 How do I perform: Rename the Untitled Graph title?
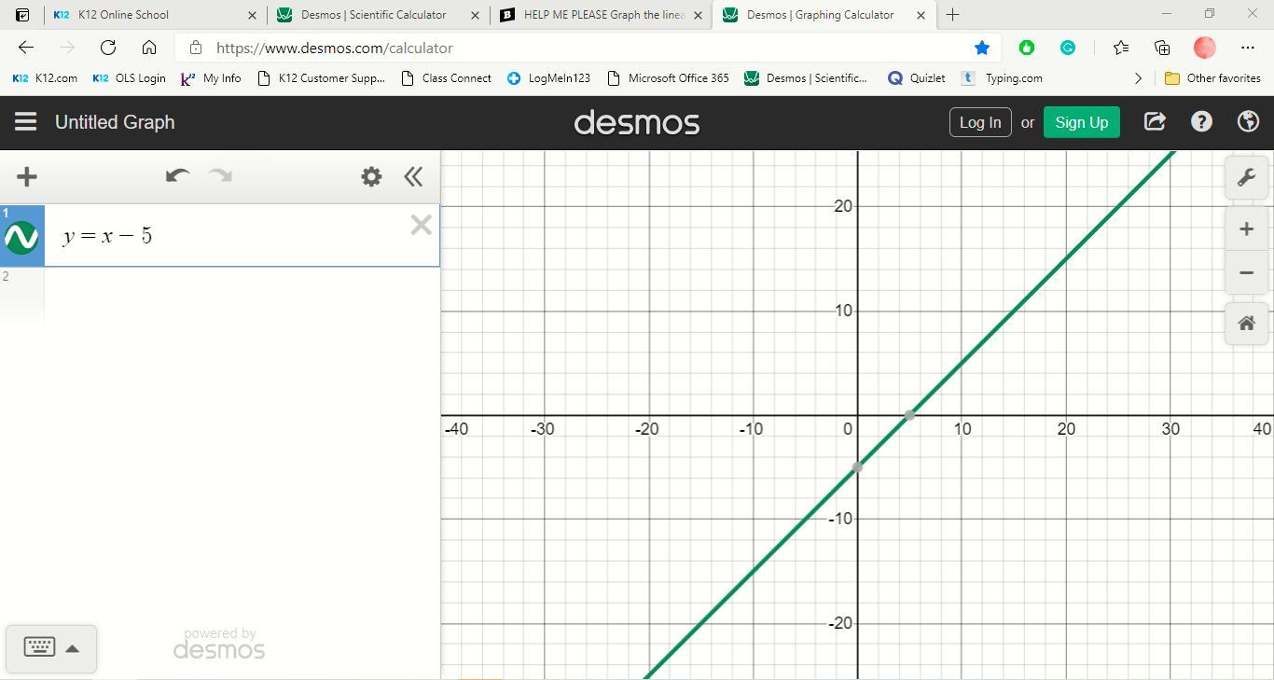[x=115, y=122]
